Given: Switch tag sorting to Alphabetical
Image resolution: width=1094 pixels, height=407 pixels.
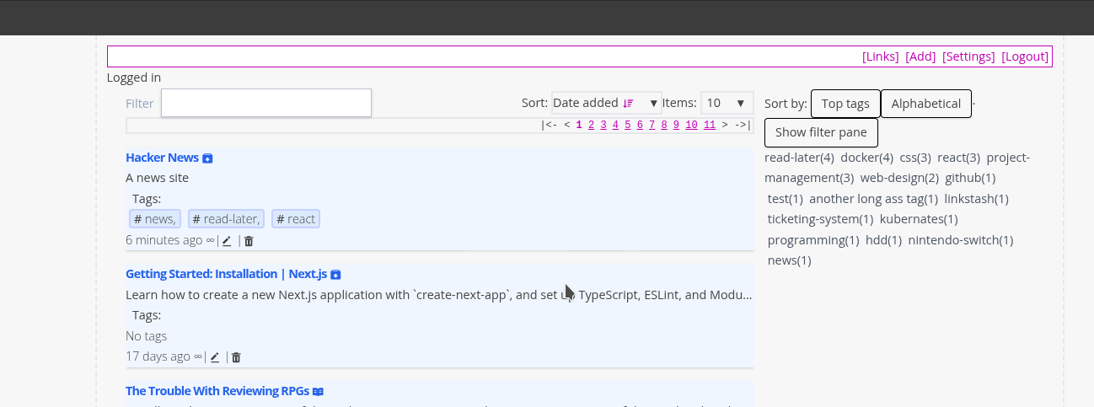Looking at the screenshot, I should coord(925,104).
